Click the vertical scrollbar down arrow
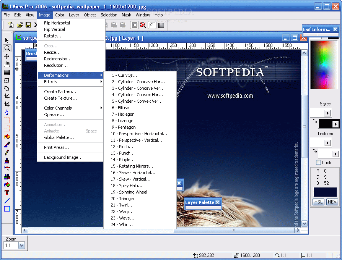Viewport: 342px width, 260px height. click(x=304, y=223)
